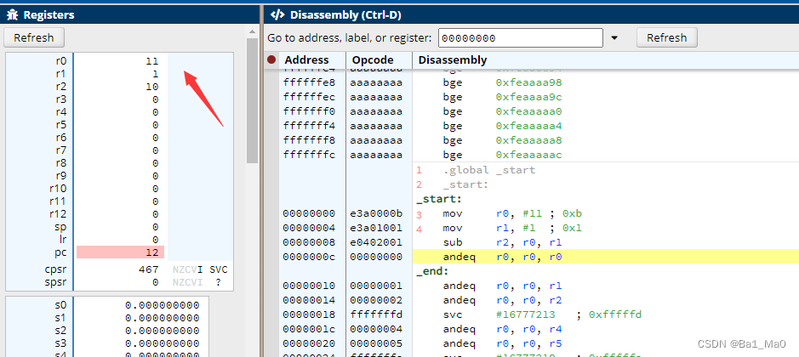Select the r3 register value
Viewport: 799px width, 357px height.
pos(156,99)
